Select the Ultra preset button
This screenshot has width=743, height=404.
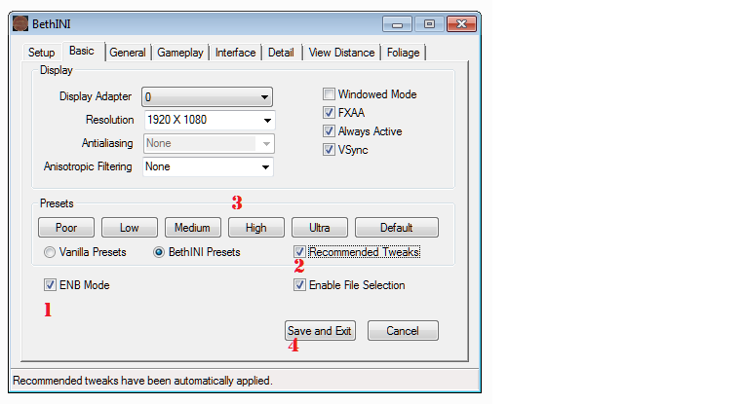point(320,228)
